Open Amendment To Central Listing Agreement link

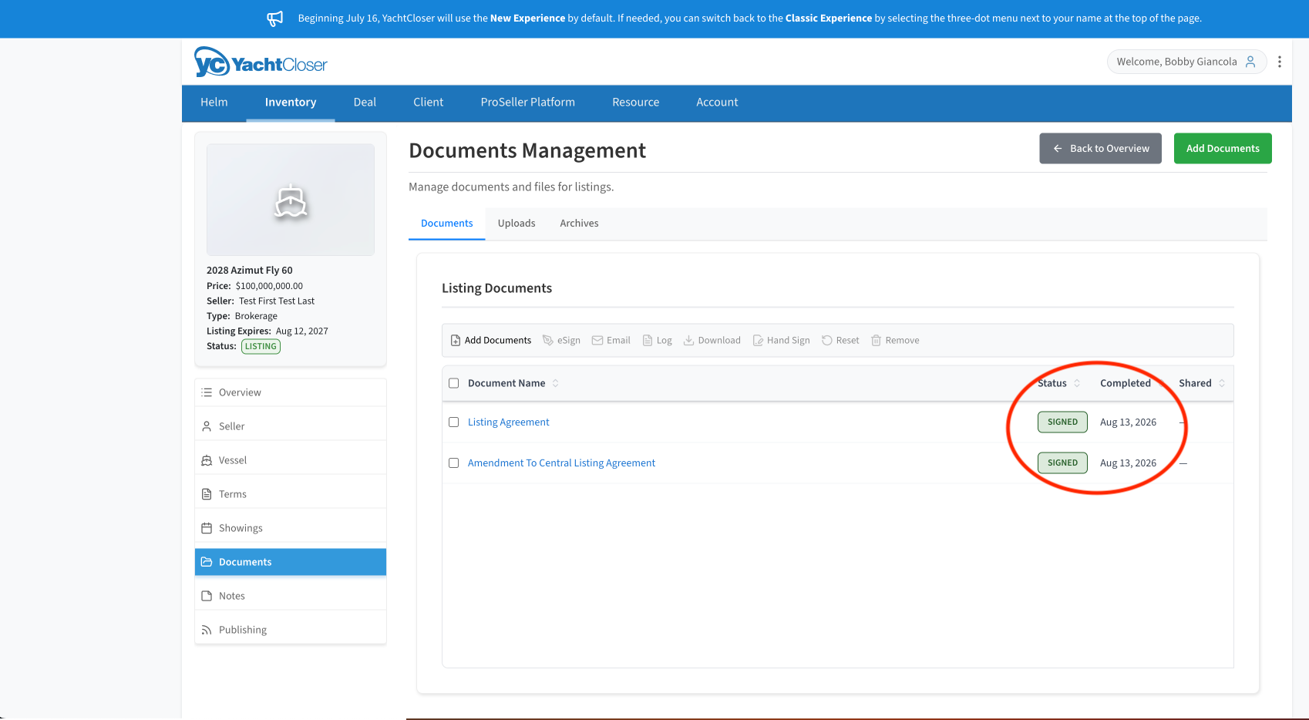561,463
